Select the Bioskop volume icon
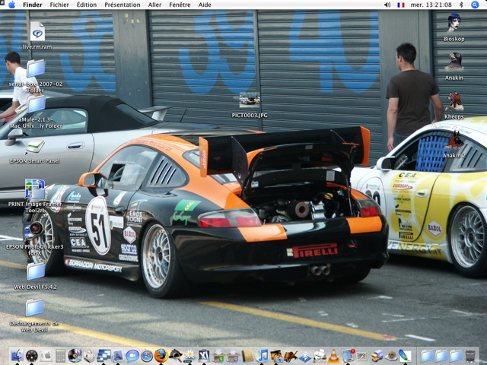This screenshot has height=365, width=487. coord(454,23)
